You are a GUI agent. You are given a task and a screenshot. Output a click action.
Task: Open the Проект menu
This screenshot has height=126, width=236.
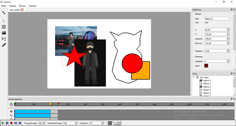tap(22, 6)
